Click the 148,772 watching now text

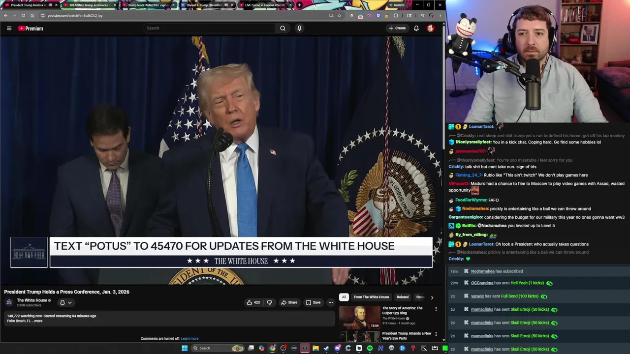pyautogui.click(x=24, y=316)
